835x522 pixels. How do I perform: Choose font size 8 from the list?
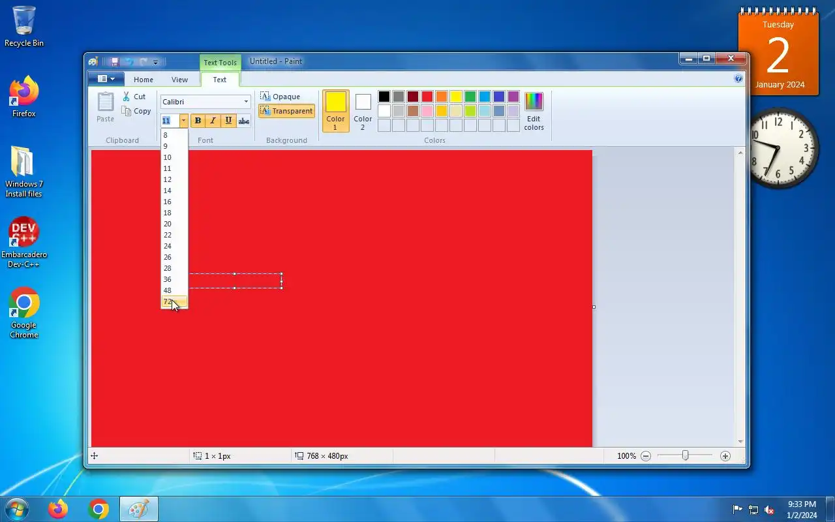pos(174,135)
